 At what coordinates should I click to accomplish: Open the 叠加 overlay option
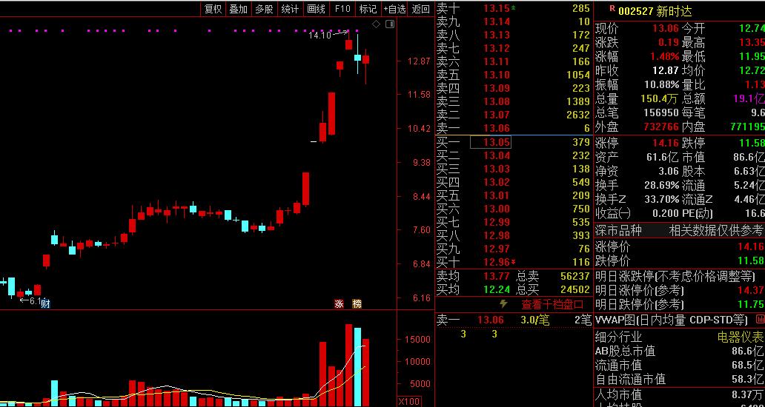coord(239,9)
